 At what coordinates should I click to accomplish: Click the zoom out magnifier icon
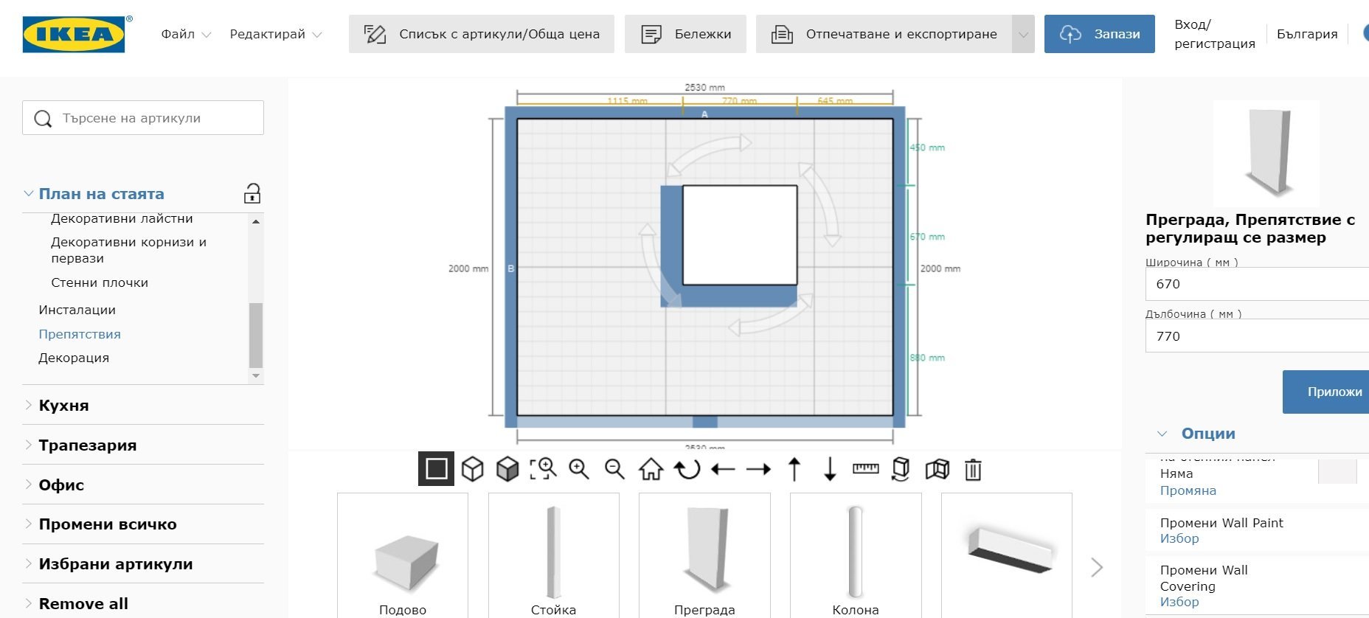click(x=614, y=469)
